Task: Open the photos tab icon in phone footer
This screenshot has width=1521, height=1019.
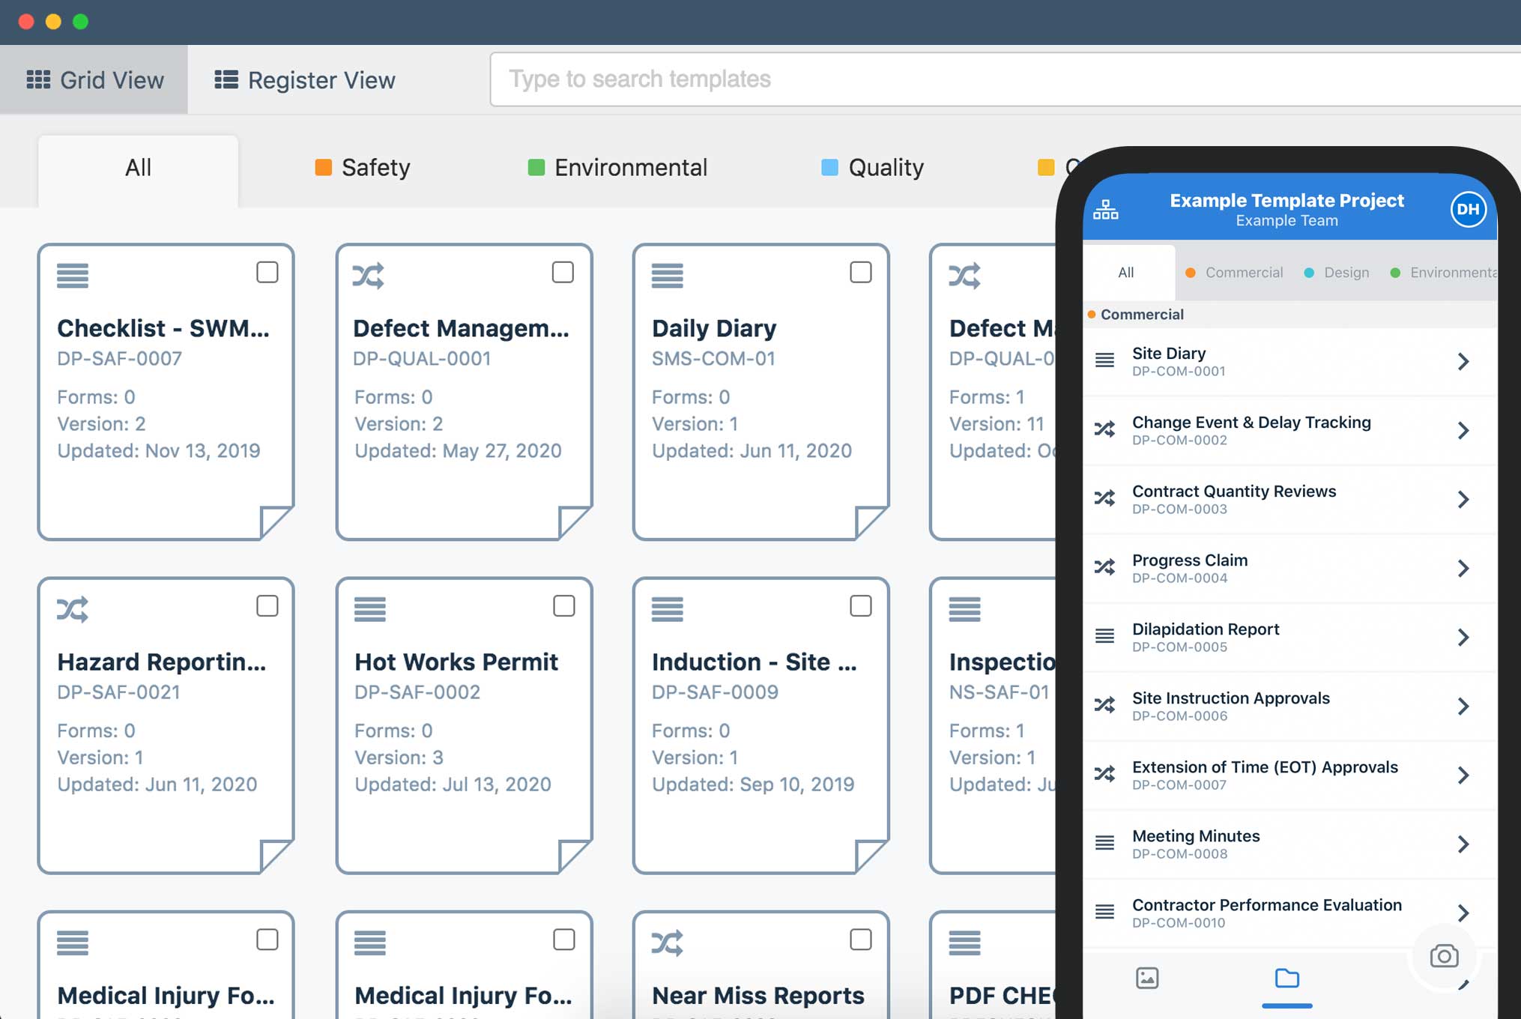Action: (x=1147, y=978)
